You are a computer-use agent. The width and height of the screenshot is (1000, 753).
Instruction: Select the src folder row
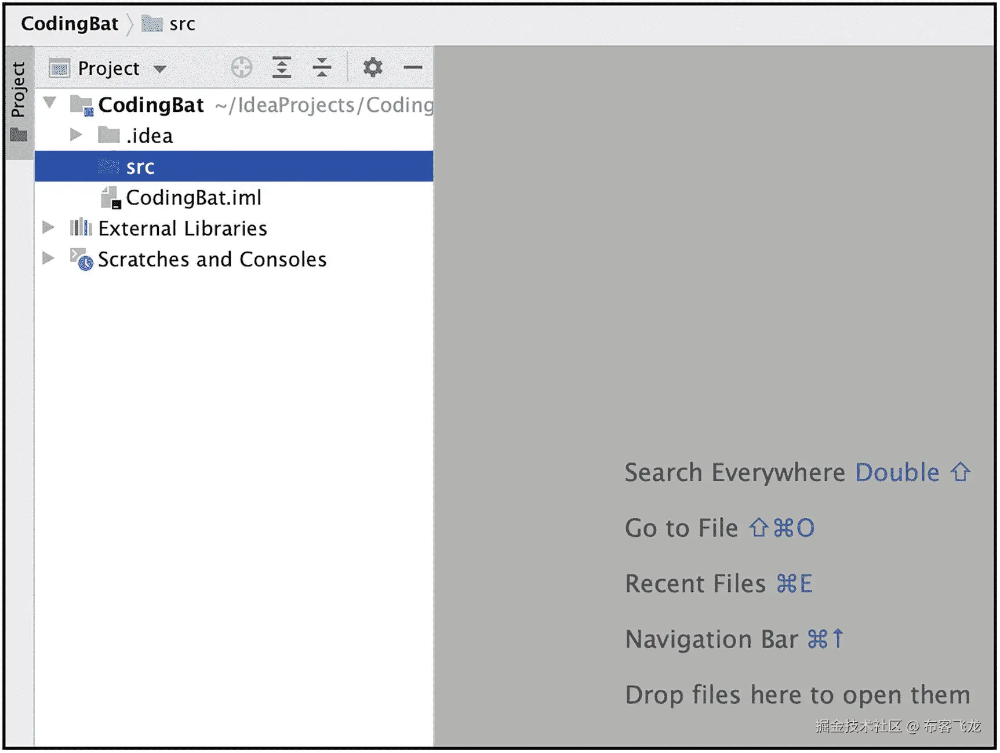pos(234,166)
